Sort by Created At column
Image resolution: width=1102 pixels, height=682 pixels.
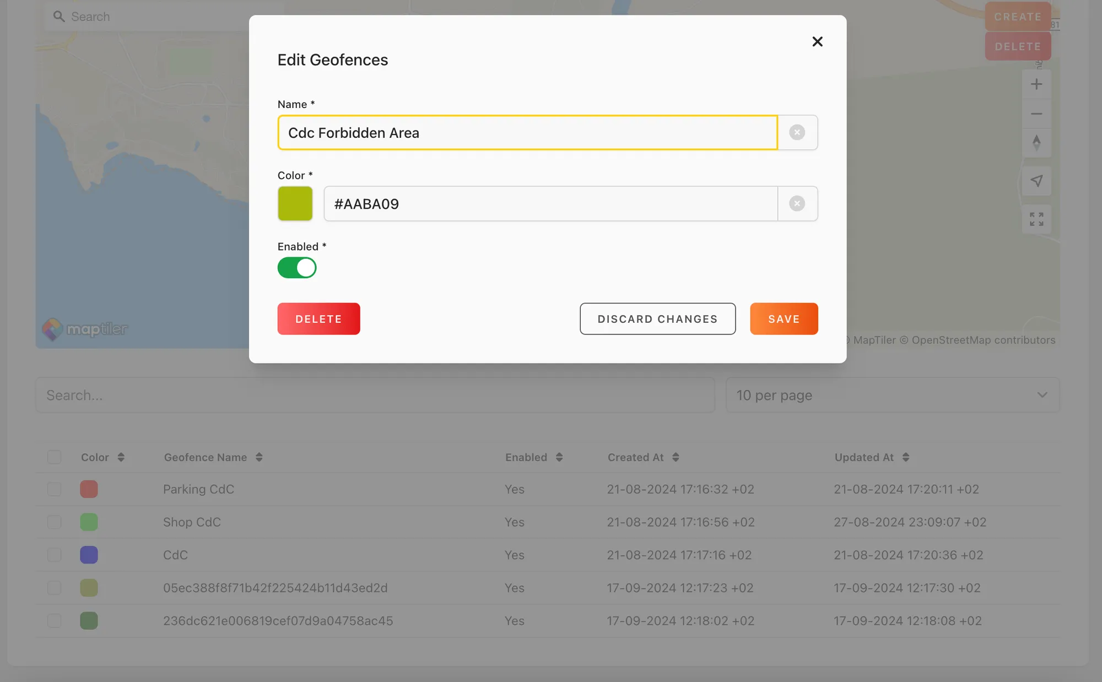pos(643,457)
